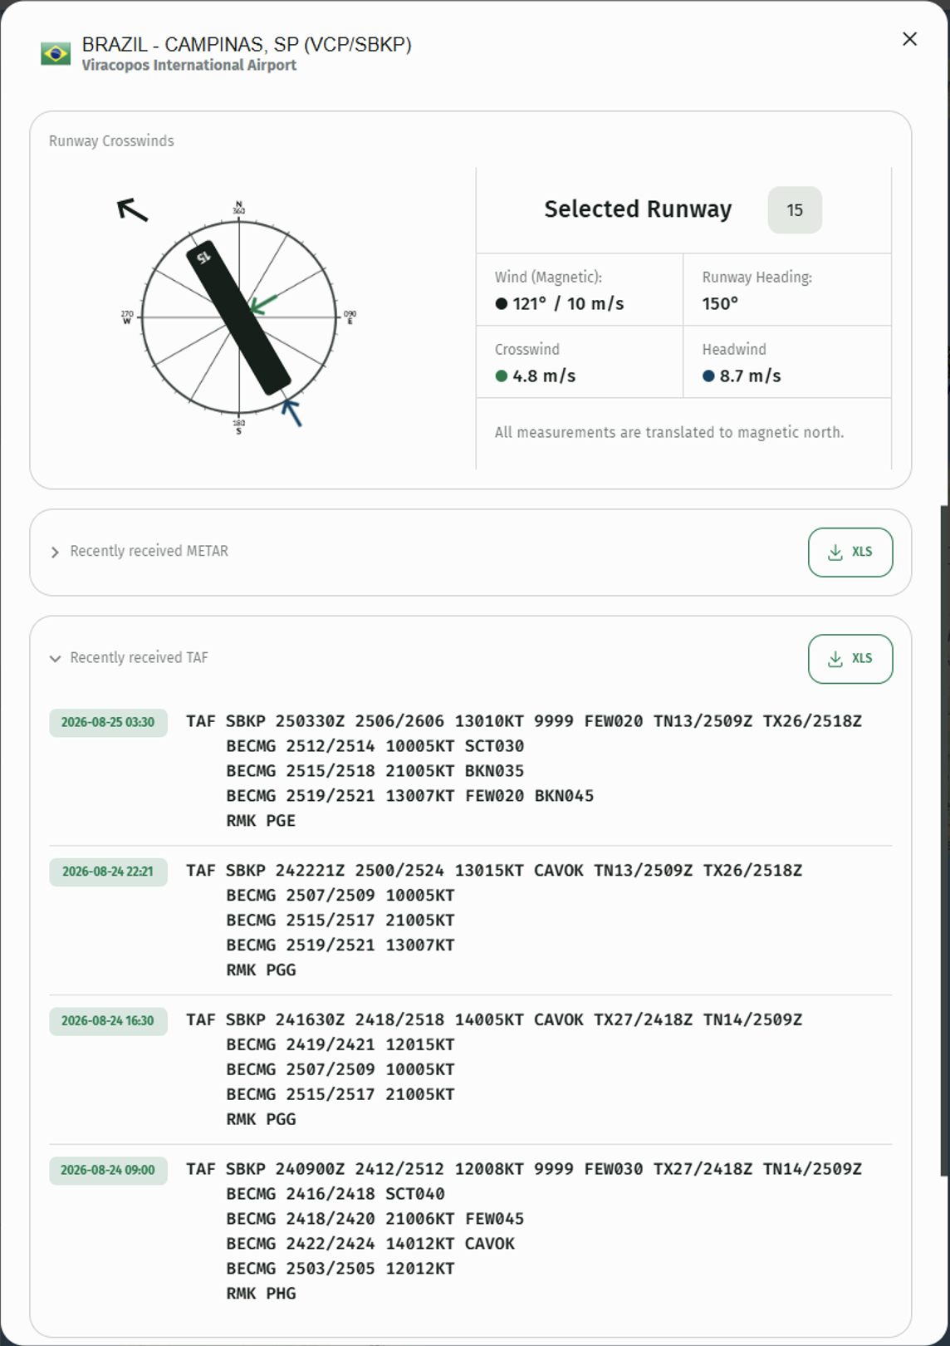The width and height of the screenshot is (950, 1346).
Task: Click the 2026-08-24 16:30 timestamp badge
Action: 108,1020
